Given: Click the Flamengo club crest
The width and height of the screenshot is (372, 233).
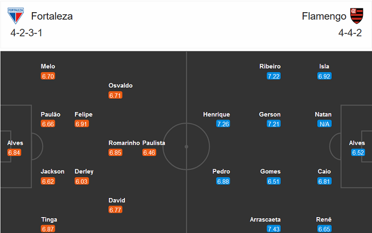Looking at the screenshot, I should click(355, 16).
